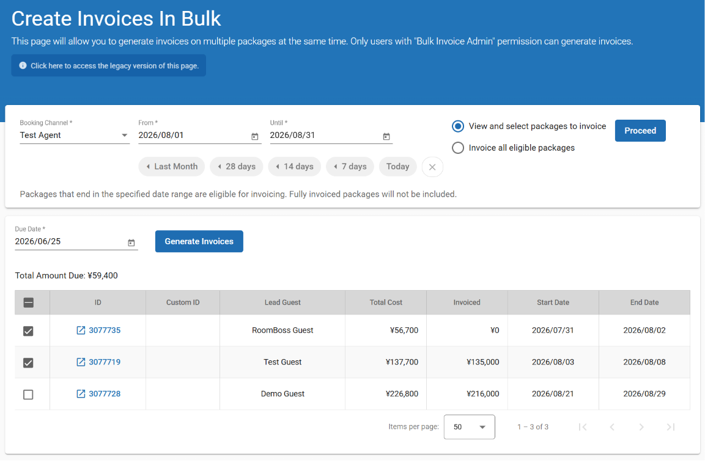Click the 1 – 3 of 3 pagination label
The height and width of the screenshot is (461, 705).
pyautogui.click(x=533, y=427)
